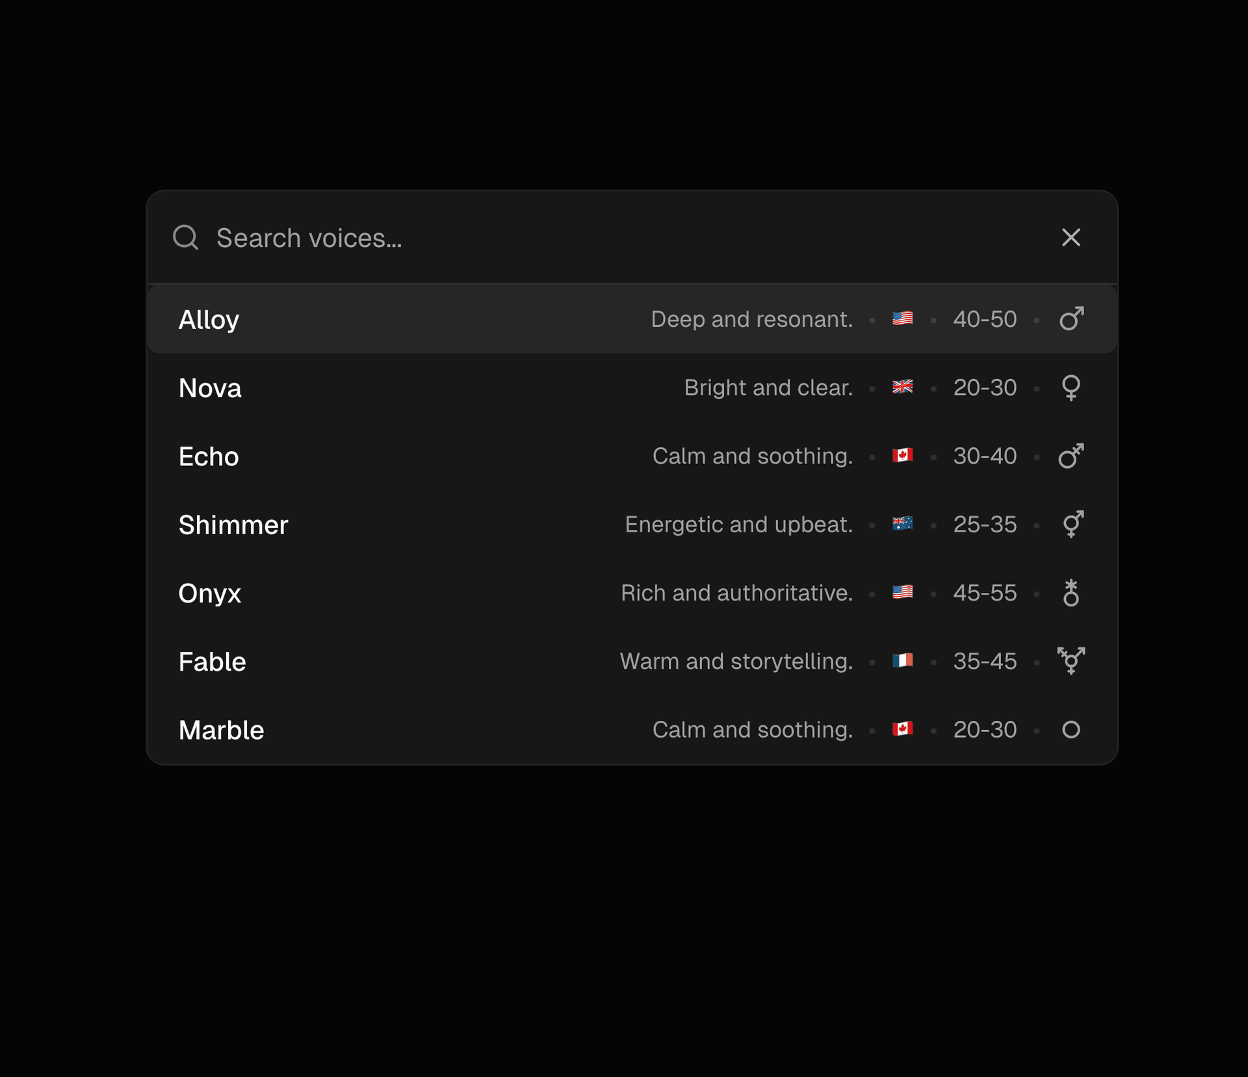Image resolution: width=1248 pixels, height=1077 pixels.
Task: Click the circle gender icon on Marble row
Action: (1071, 730)
